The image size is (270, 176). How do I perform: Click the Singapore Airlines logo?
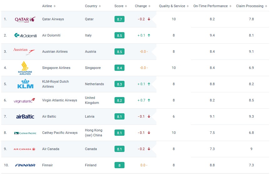25,68
